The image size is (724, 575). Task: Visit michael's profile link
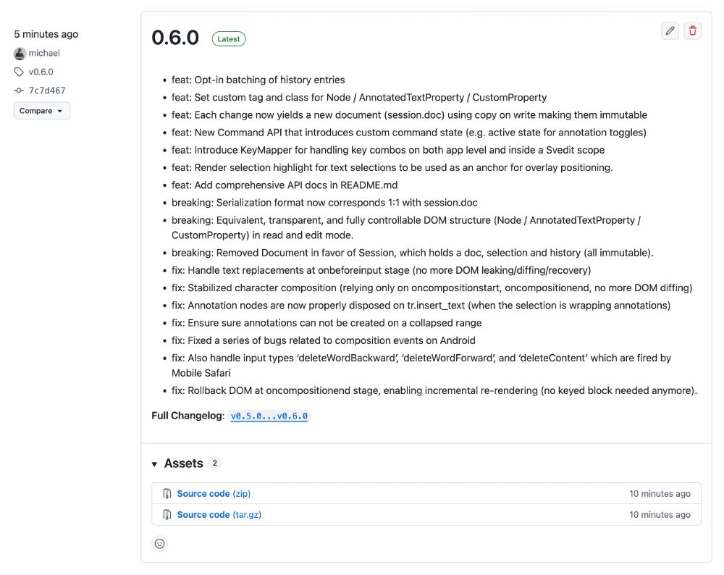click(44, 54)
